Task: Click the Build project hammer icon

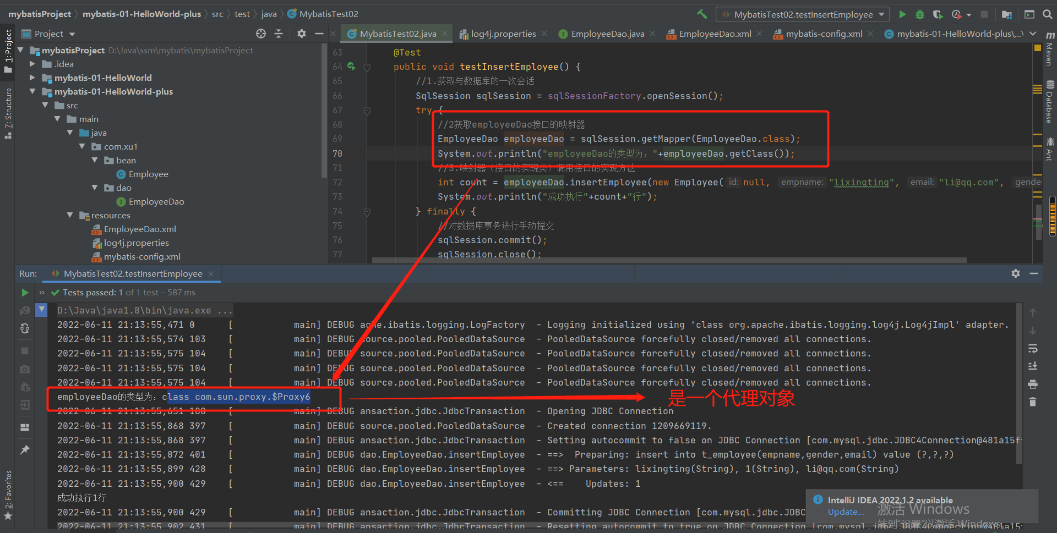Action: 702,14
